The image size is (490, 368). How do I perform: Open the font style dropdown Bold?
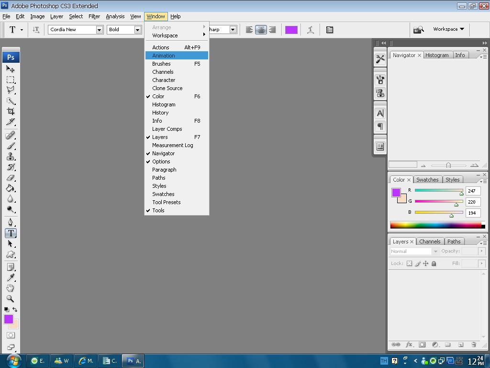[137, 30]
